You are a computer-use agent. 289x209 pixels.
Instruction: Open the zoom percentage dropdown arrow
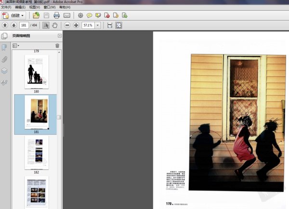98,25
